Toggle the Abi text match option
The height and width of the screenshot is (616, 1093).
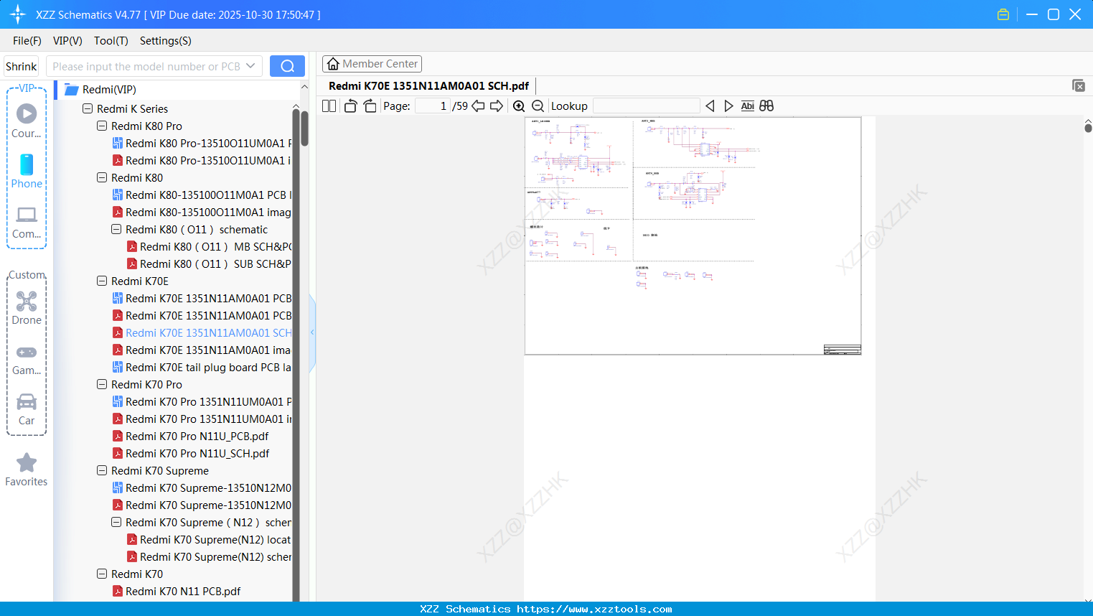[747, 106]
